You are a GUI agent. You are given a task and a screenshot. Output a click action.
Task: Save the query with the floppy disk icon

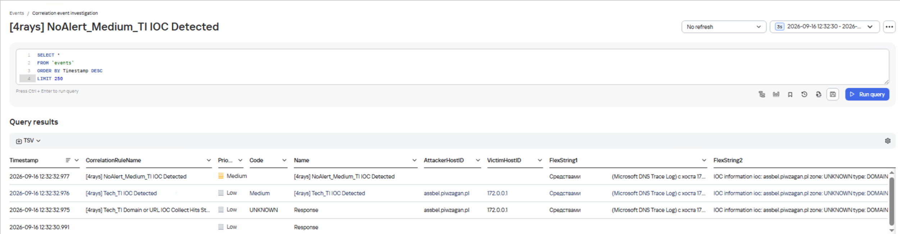pyautogui.click(x=833, y=94)
